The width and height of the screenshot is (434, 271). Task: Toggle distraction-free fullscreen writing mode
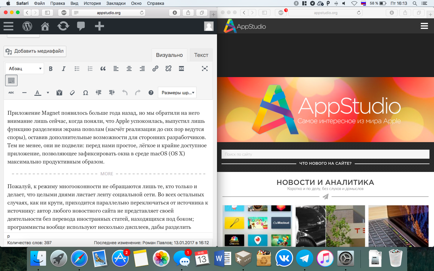[x=205, y=69]
